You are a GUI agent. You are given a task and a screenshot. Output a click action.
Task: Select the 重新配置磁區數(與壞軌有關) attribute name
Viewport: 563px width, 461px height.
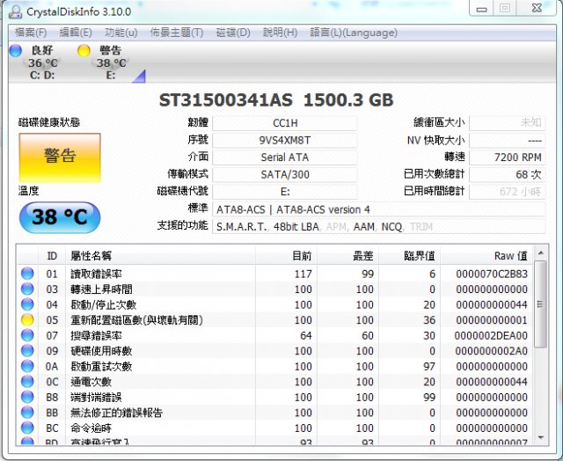tap(137, 320)
